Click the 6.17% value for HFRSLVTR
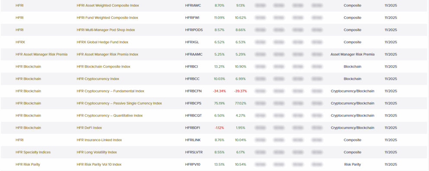The width and height of the screenshot is (429, 171). point(240,152)
